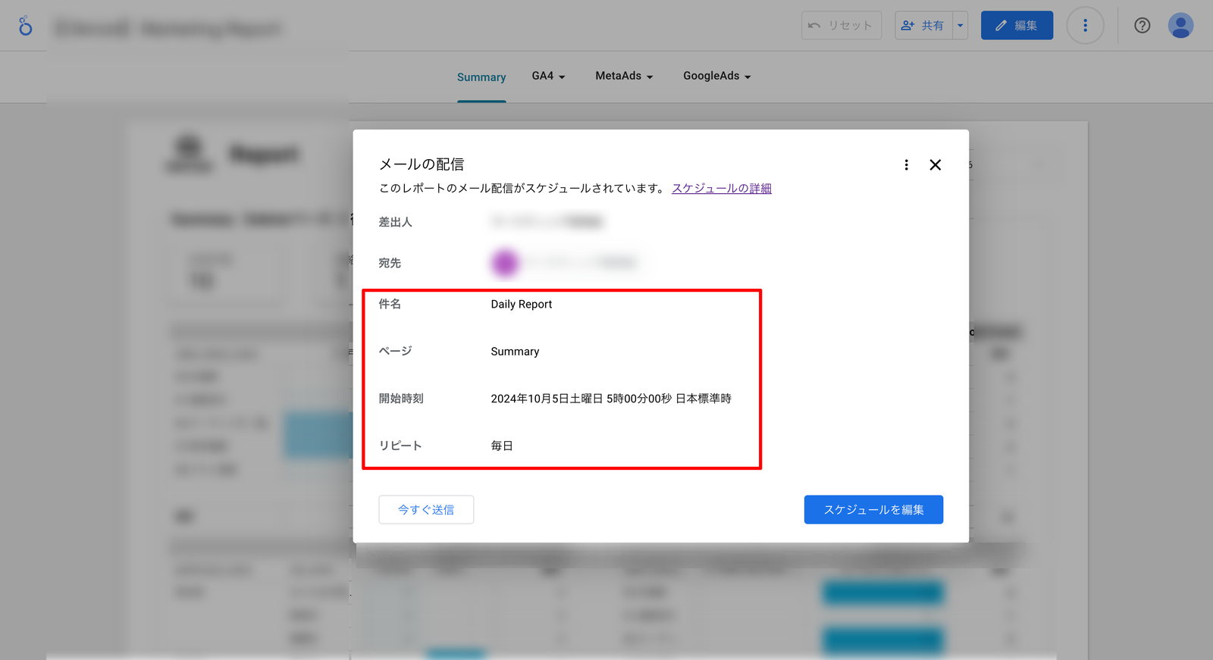Click the 宛先 label

click(x=390, y=263)
